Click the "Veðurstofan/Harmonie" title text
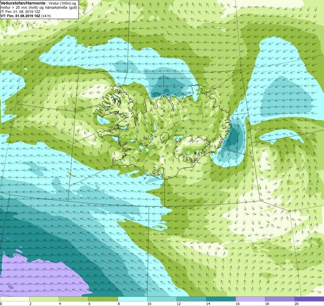This screenshot has height=306, width=324. 23,3
